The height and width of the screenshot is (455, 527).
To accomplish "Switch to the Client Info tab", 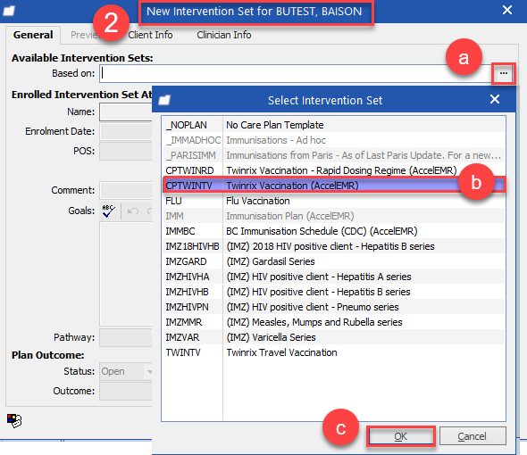I will click(x=150, y=35).
